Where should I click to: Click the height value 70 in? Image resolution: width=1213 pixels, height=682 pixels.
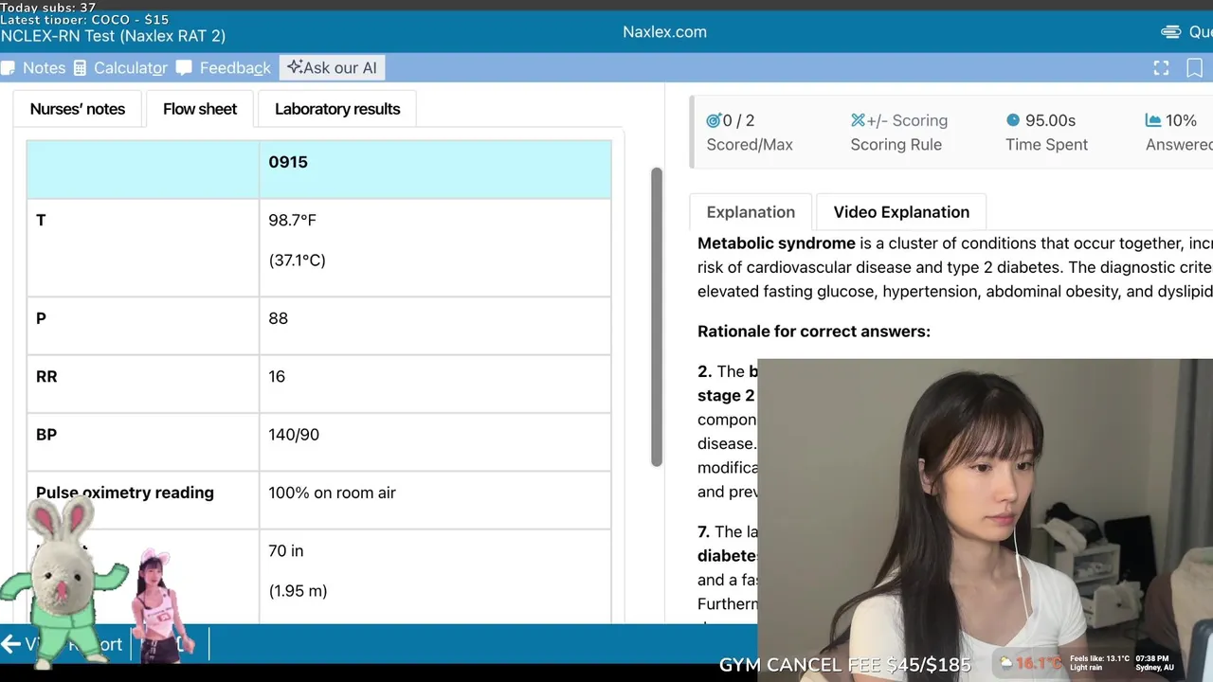(x=288, y=550)
